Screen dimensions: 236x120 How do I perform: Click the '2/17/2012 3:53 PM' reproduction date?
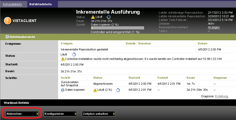[220, 13]
